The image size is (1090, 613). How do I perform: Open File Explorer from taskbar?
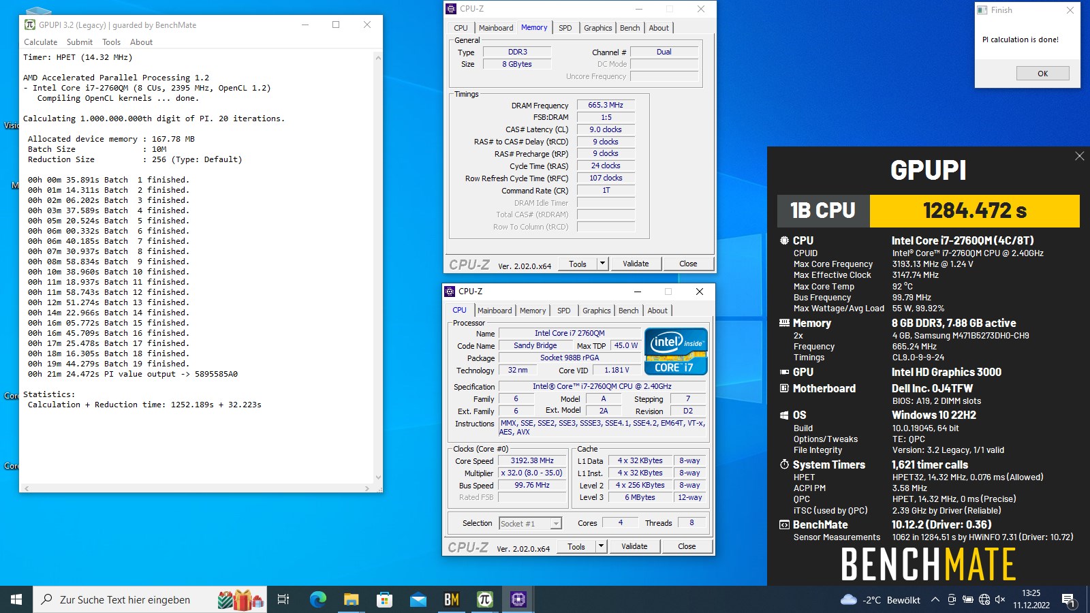point(351,599)
